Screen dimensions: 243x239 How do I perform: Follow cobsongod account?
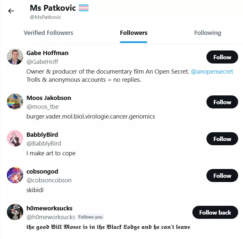coord(222,176)
